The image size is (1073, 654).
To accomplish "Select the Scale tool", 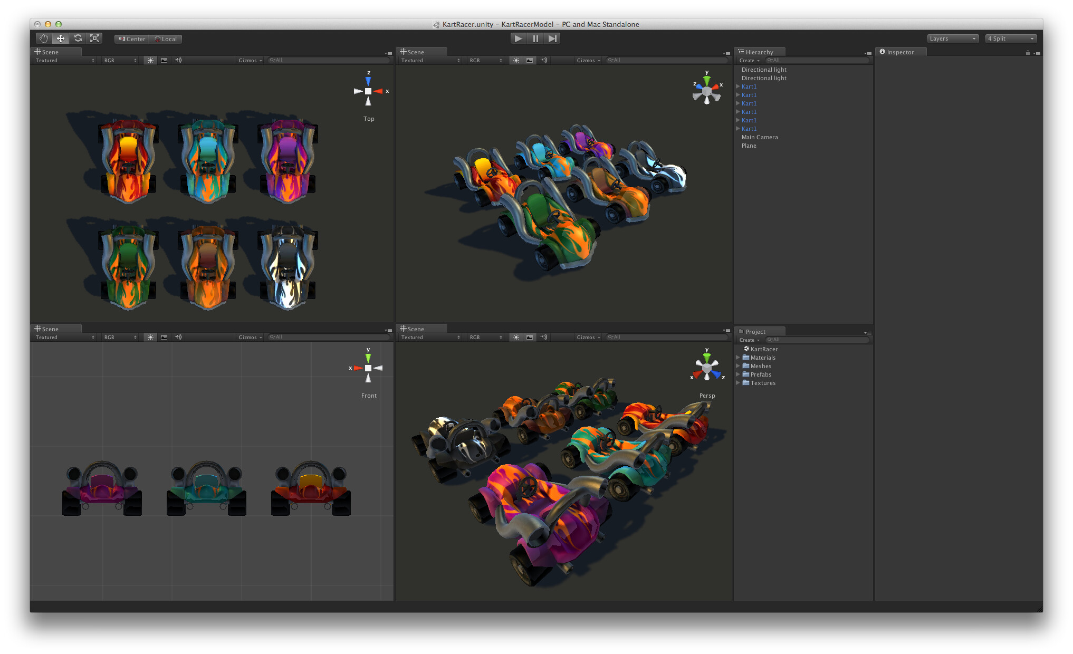I will (x=94, y=38).
